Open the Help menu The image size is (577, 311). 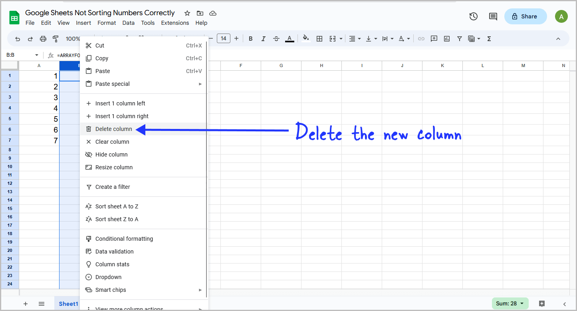point(201,23)
